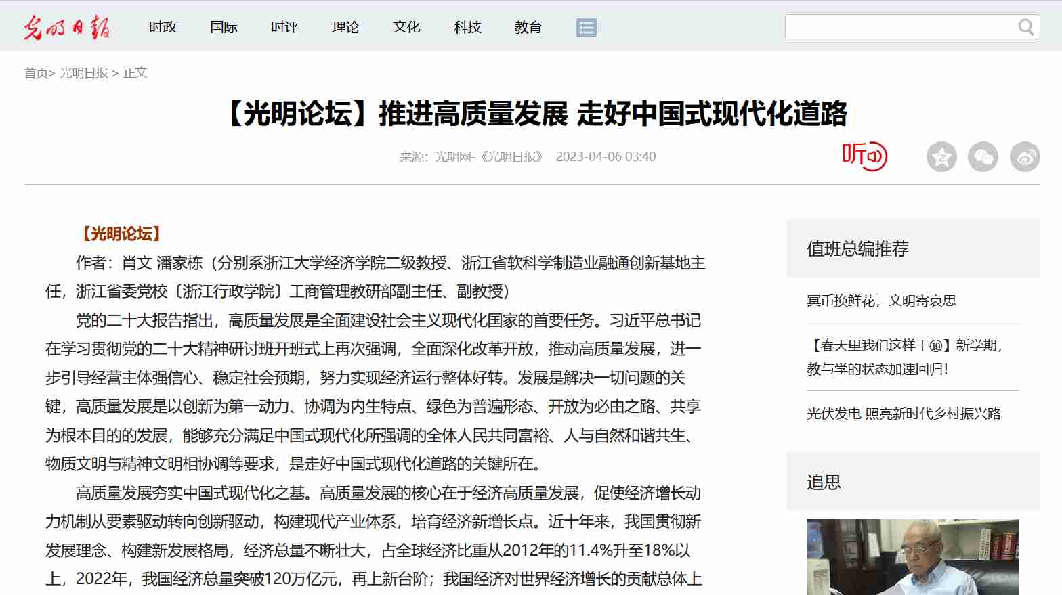Open the 冥币换鲜花，文明寄哀思 article
This screenshot has width=1062, height=595.
(881, 301)
